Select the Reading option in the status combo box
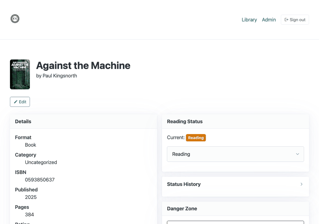319x224 pixels. 235,154
